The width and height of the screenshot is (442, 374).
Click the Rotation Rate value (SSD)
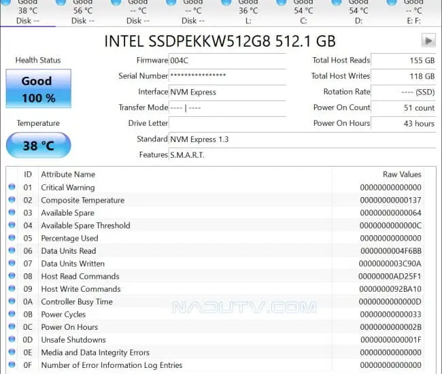pyautogui.click(x=403, y=92)
